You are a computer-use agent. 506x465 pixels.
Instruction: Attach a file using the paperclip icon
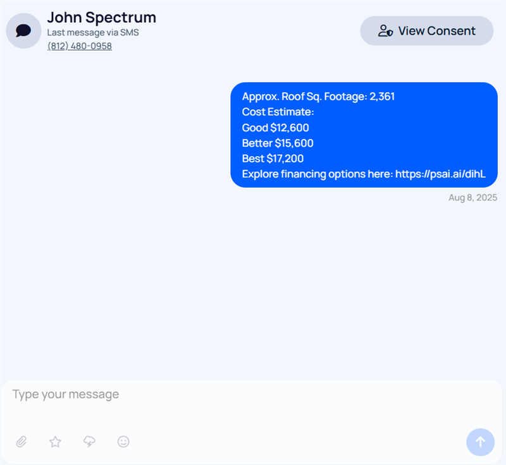[x=22, y=442]
